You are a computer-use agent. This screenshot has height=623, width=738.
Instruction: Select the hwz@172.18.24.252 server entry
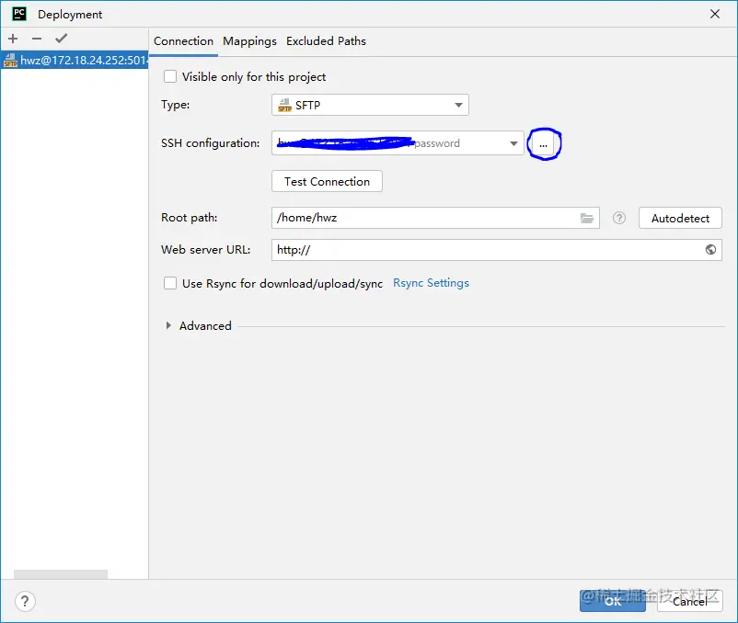pyautogui.click(x=75, y=60)
